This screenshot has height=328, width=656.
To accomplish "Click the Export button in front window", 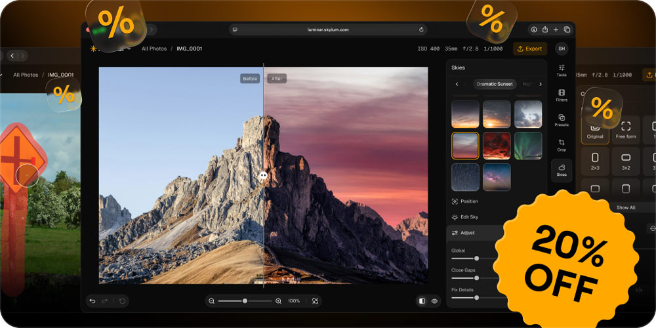I will (529, 49).
